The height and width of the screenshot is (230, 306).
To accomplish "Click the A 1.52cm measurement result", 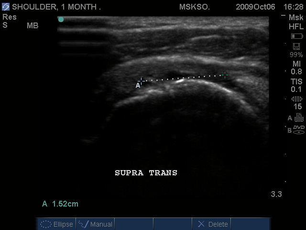I will pos(60,204).
